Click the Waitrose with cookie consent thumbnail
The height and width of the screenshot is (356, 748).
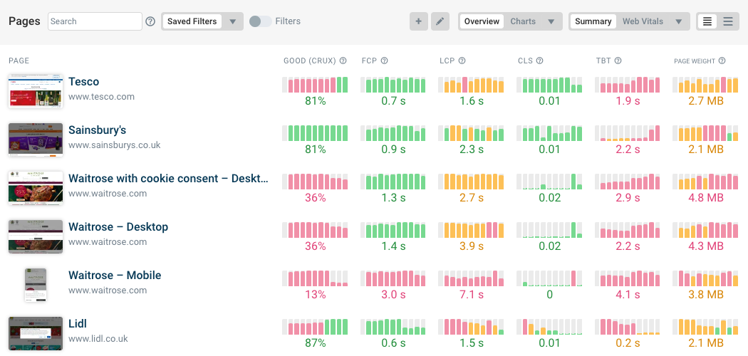(36, 188)
